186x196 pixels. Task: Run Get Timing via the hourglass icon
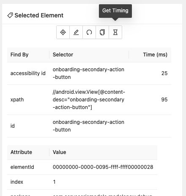coord(115,32)
